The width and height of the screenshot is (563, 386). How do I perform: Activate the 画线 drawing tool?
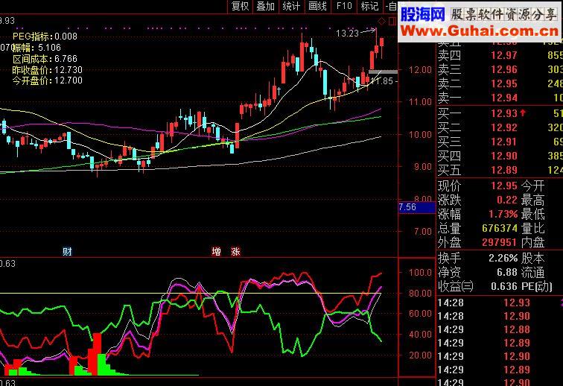tap(318, 6)
